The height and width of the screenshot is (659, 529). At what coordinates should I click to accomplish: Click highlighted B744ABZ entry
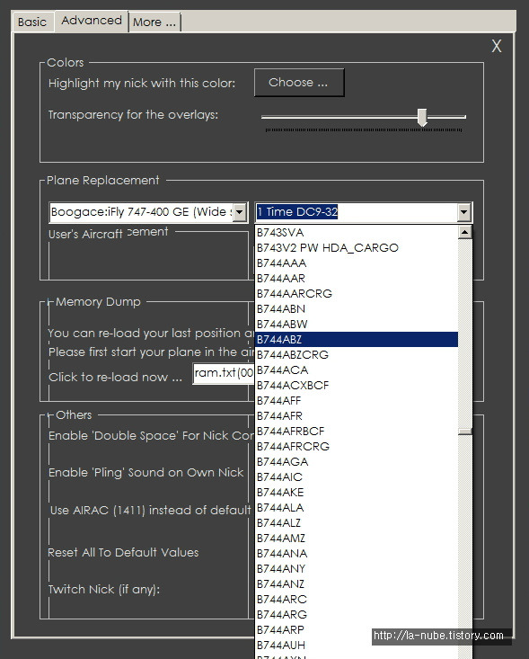[356, 340]
